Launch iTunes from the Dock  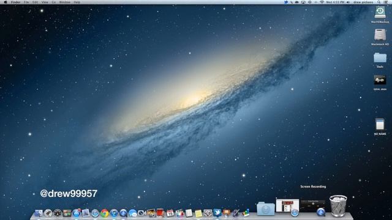(114, 213)
